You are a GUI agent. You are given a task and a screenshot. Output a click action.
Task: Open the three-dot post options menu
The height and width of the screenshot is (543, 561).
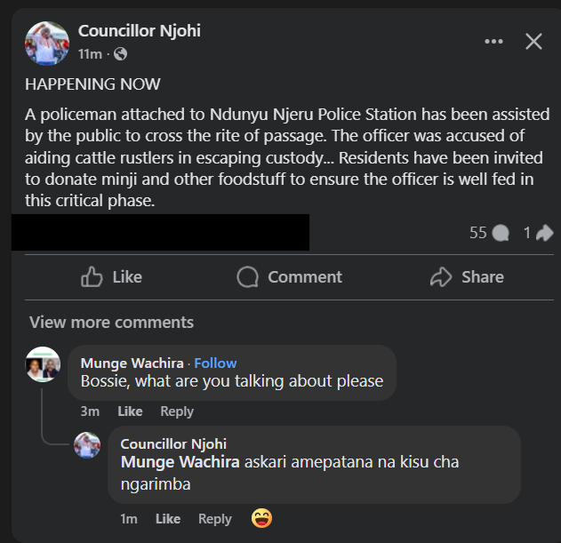pyautogui.click(x=493, y=42)
